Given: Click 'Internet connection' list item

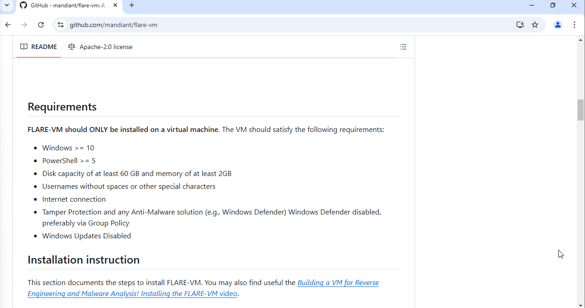Looking at the screenshot, I should 74,199.
